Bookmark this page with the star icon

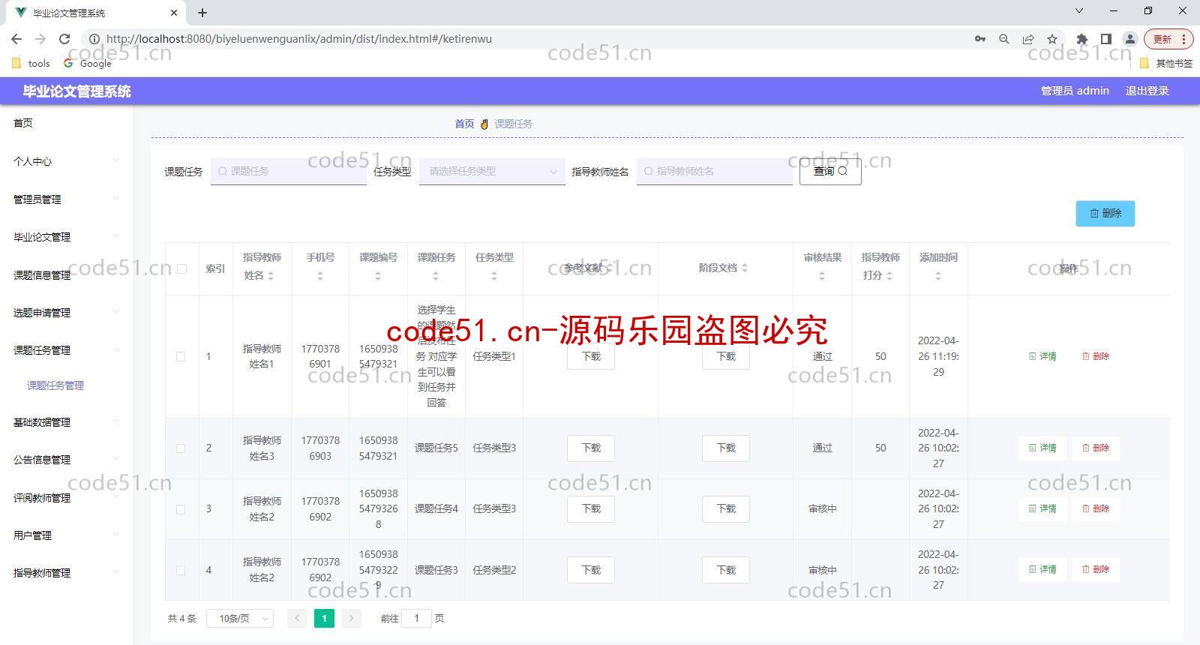(x=1052, y=39)
